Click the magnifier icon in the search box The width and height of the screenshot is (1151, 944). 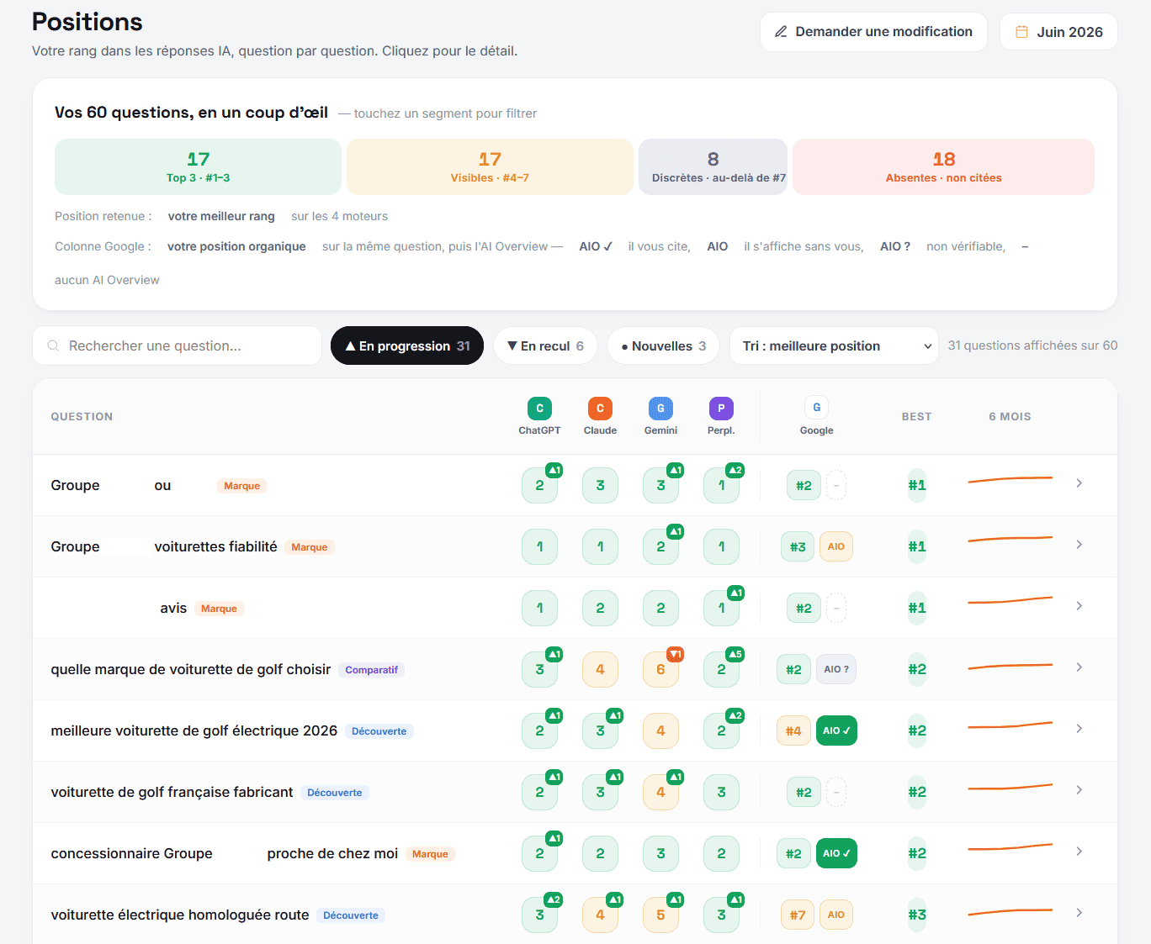tap(53, 345)
